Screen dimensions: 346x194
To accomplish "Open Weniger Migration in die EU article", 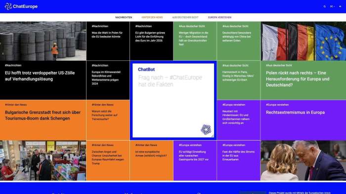I will pyautogui.click(x=194, y=39).
